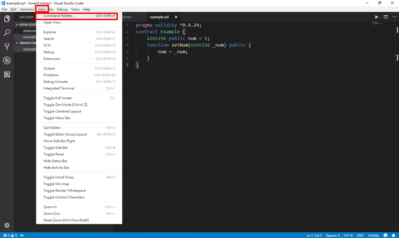Image resolution: width=399 pixels, height=238 pixels.
Task: Click the 'Ln 7, Col 2' cursor position
Action: coord(314,235)
